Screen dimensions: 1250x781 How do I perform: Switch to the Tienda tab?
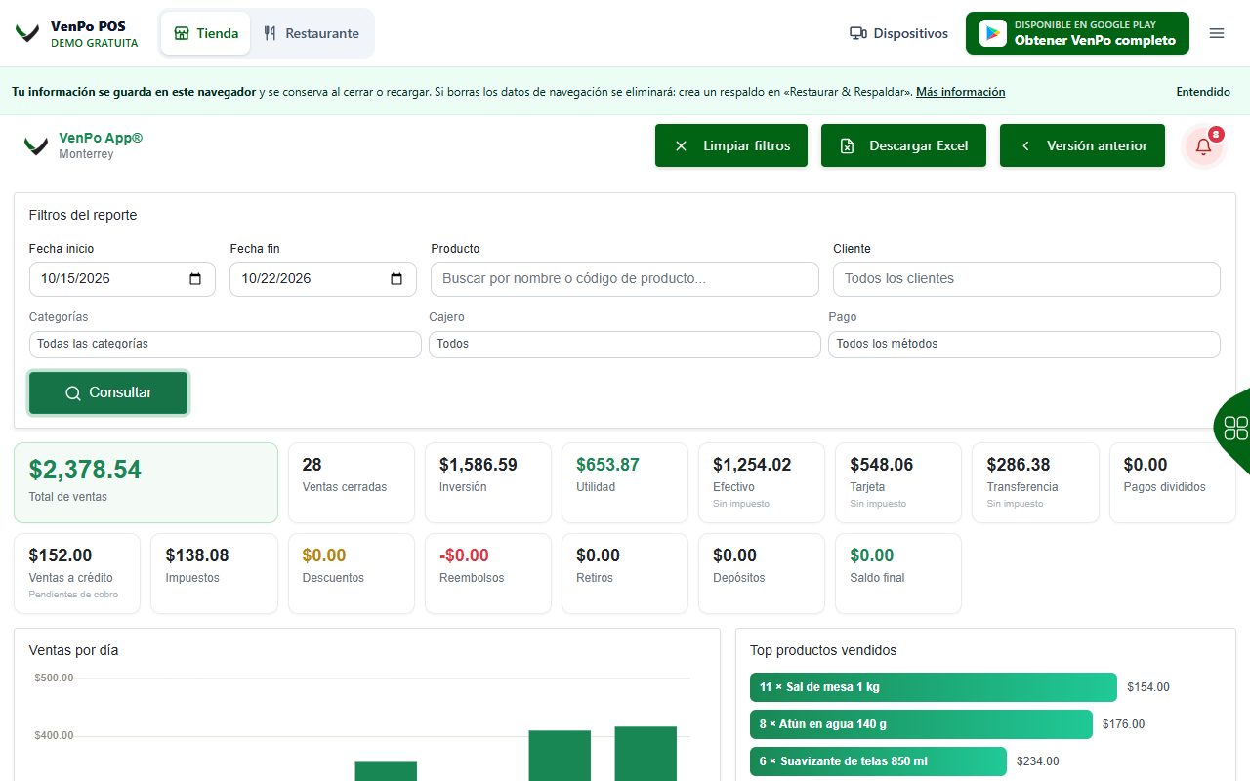point(206,33)
